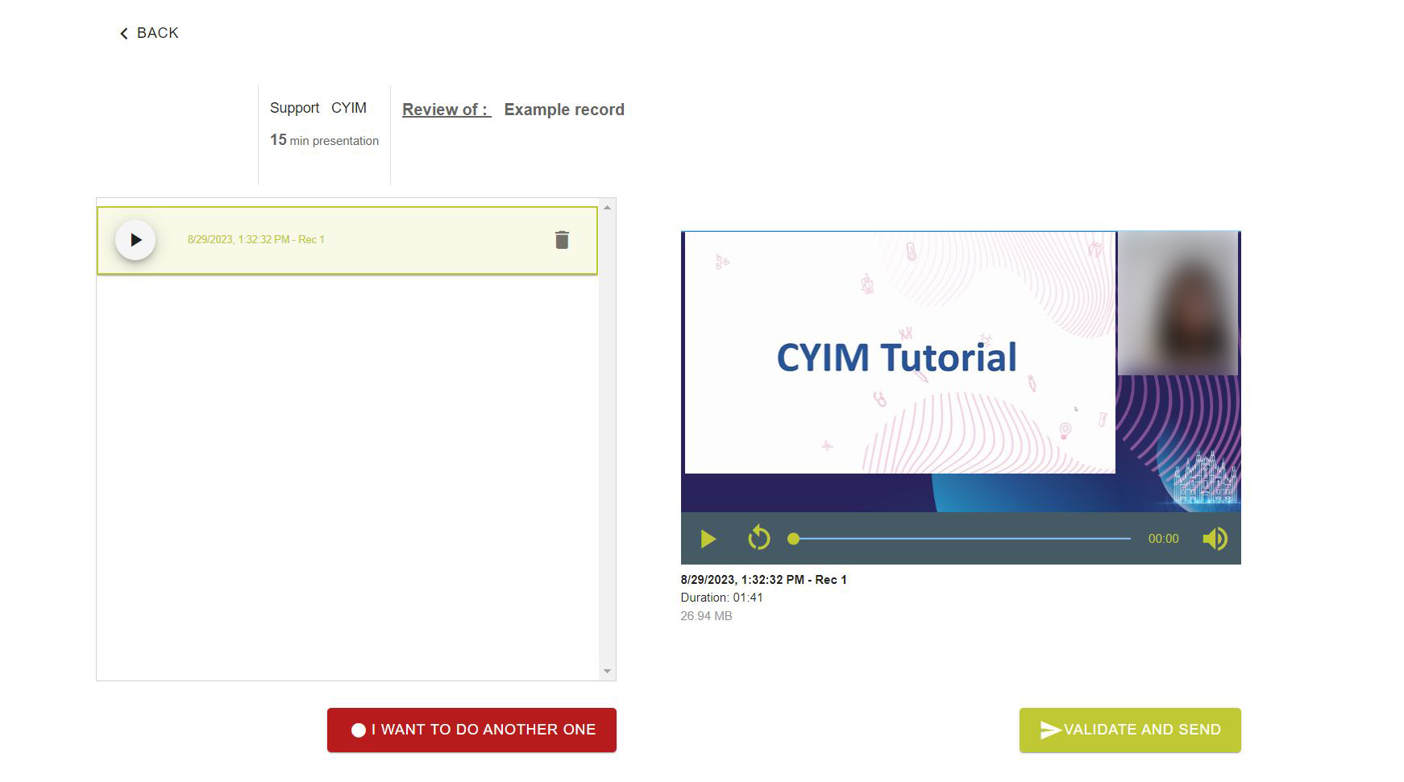The image size is (1404, 782).
Task: Restart the video with the replay icon
Action: (758, 538)
